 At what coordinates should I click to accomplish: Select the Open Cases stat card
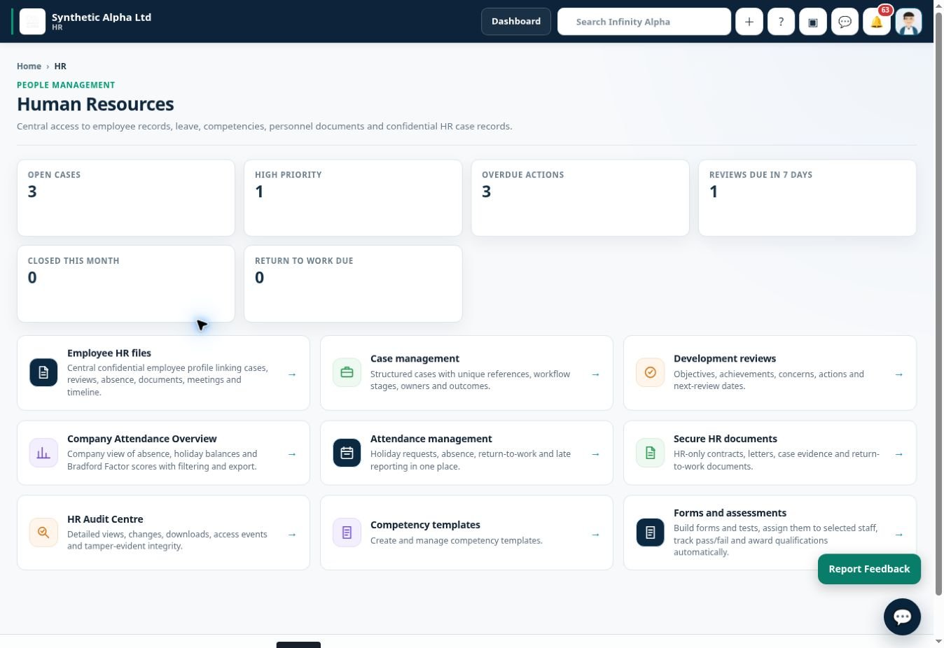(126, 198)
